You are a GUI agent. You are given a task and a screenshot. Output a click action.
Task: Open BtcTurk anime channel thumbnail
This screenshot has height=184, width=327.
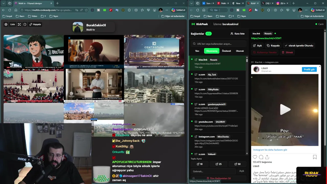coord(33,52)
